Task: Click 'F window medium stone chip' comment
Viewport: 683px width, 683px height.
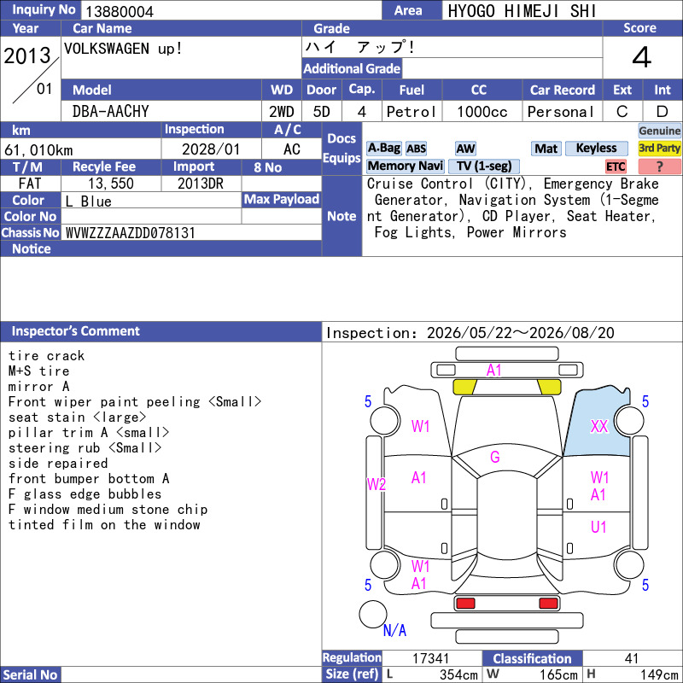Action: click(108, 509)
